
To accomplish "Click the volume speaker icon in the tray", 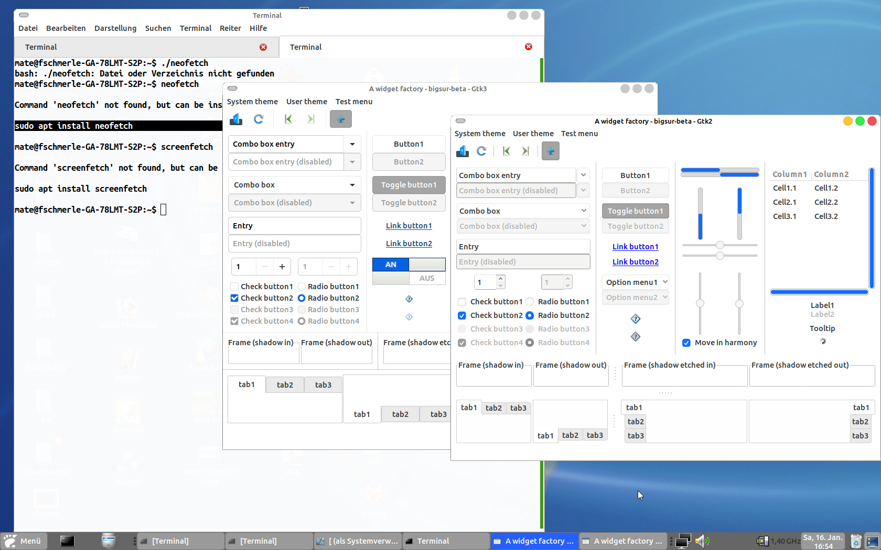I will pyautogui.click(x=702, y=541).
